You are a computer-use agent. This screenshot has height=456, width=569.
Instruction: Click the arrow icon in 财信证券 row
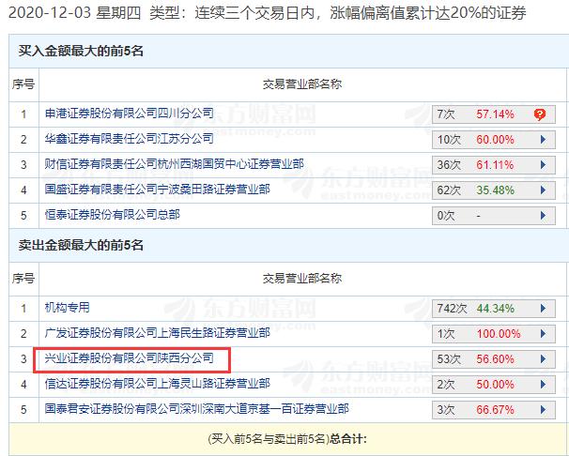tap(541, 165)
